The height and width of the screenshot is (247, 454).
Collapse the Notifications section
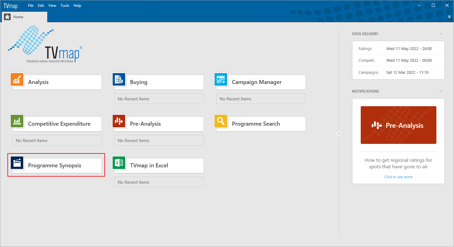(441, 91)
